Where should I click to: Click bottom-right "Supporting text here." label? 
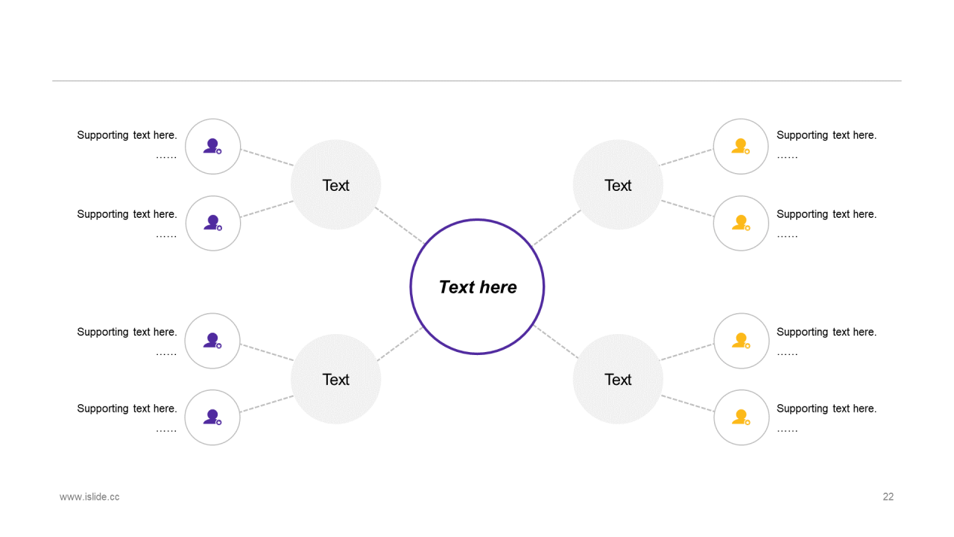click(827, 409)
